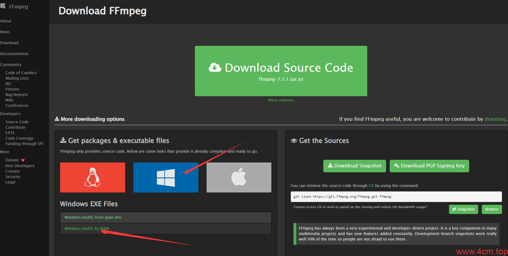
Task: Go to Download in the sidebar
Action: click(x=9, y=43)
